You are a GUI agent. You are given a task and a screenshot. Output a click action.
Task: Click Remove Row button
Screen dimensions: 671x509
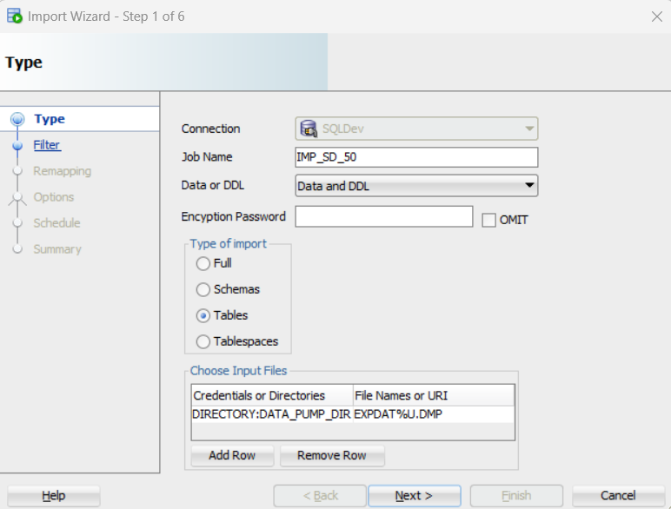coord(332,455)
